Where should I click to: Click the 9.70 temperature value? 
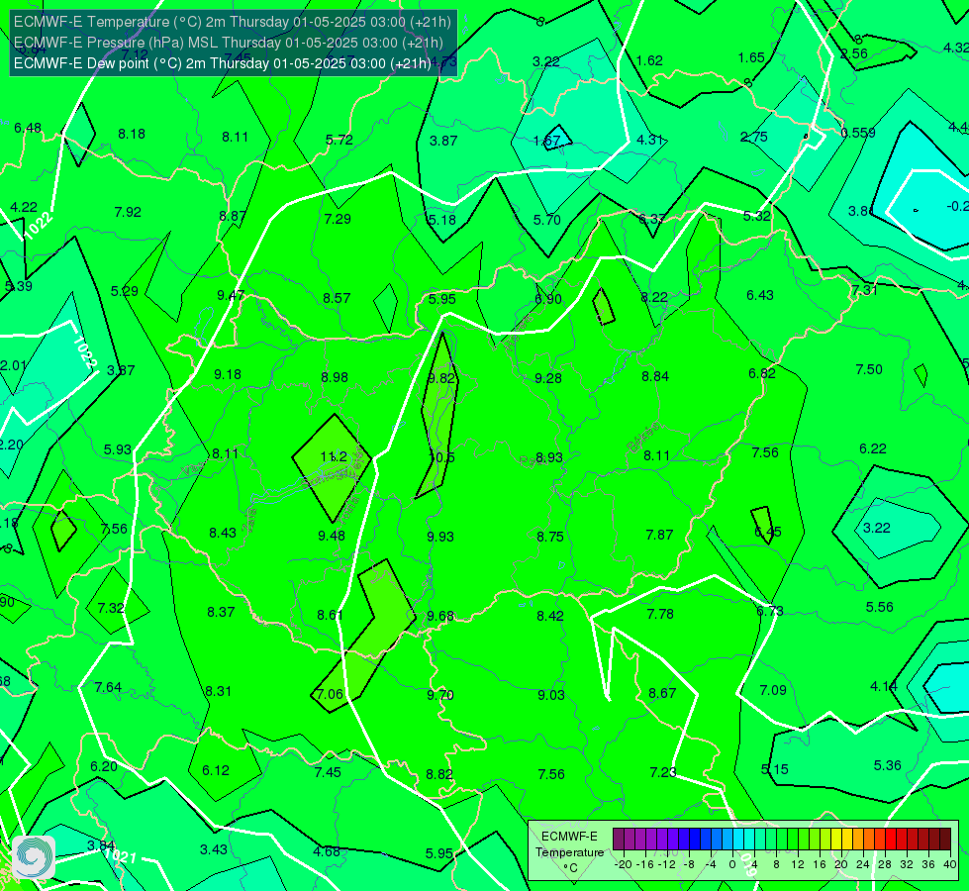pyautogui.click(x=440, y=695)
